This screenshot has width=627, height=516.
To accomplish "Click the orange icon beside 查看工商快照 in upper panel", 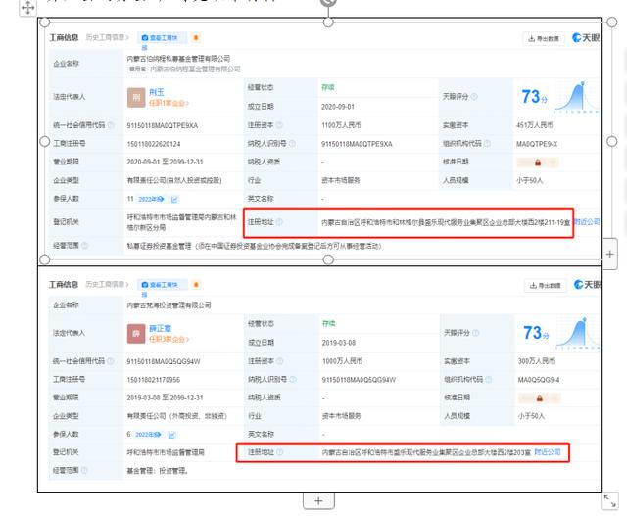I will pyautogui.click(x=196, y=38).
